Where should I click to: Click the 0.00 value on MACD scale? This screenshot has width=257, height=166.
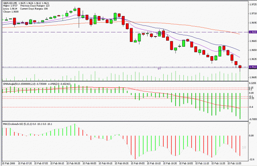coord(251,136)
